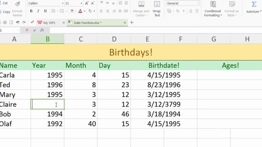The width and height of the screenshot is (262, 147).
Task: Click the middle align icon
Action: pyautogui.click(x=107, y=3)
